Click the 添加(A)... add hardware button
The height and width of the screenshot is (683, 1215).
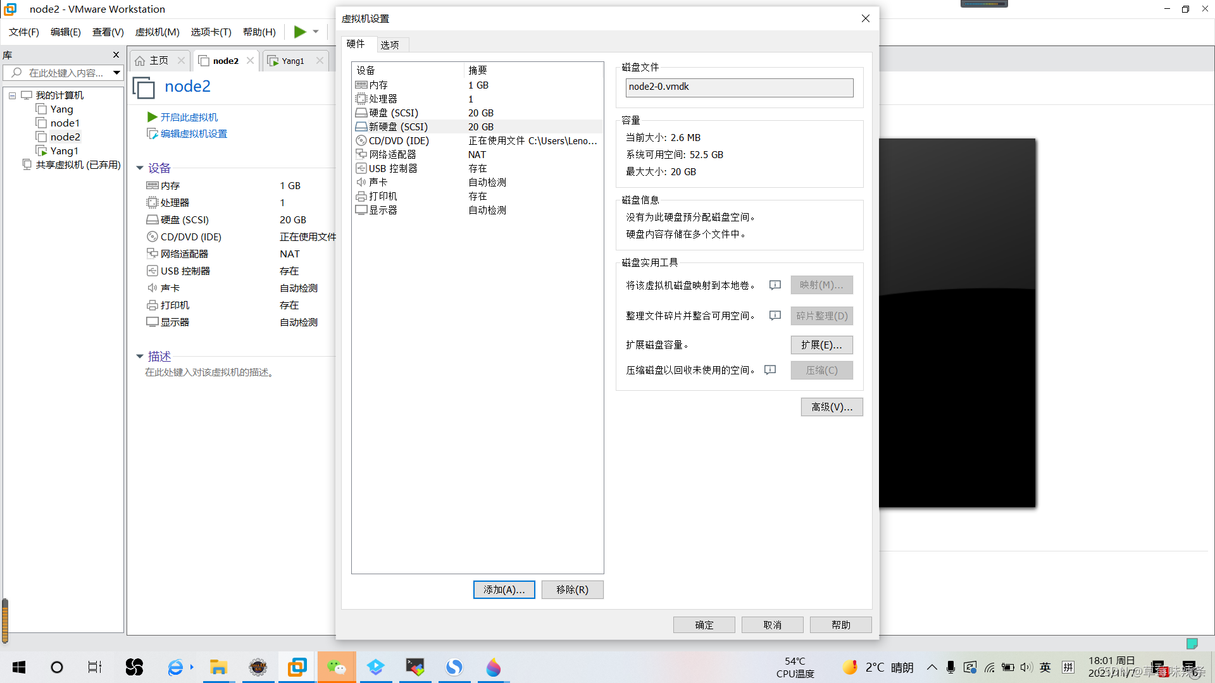coord(504,590)
